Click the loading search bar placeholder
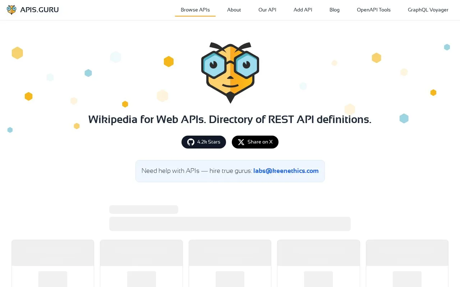The image size is (460, 287). (230, 224)
